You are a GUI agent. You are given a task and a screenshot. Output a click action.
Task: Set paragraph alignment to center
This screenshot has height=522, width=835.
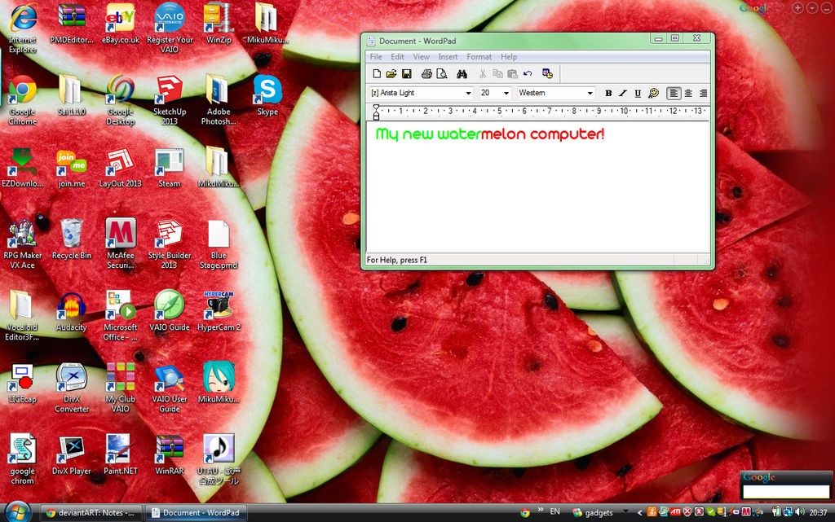[x=688, y=93]
